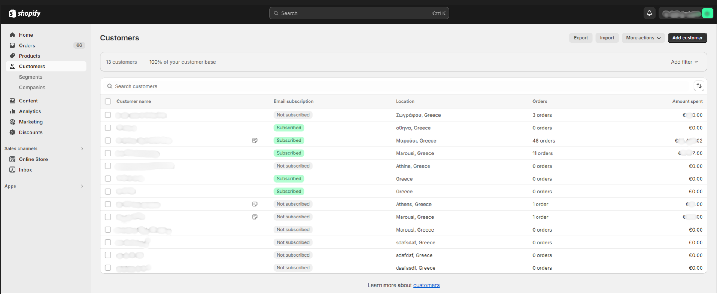The image size is (717, 294).
Task: Click Not subscribed badge in Ζωγράφου row
Action: [x=293, y=115]
